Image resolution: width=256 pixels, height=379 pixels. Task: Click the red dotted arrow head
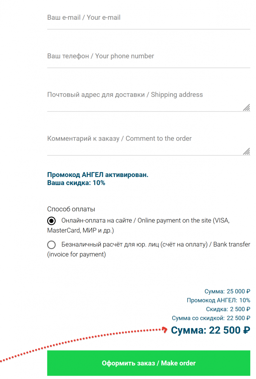click(x=165, y=329)
